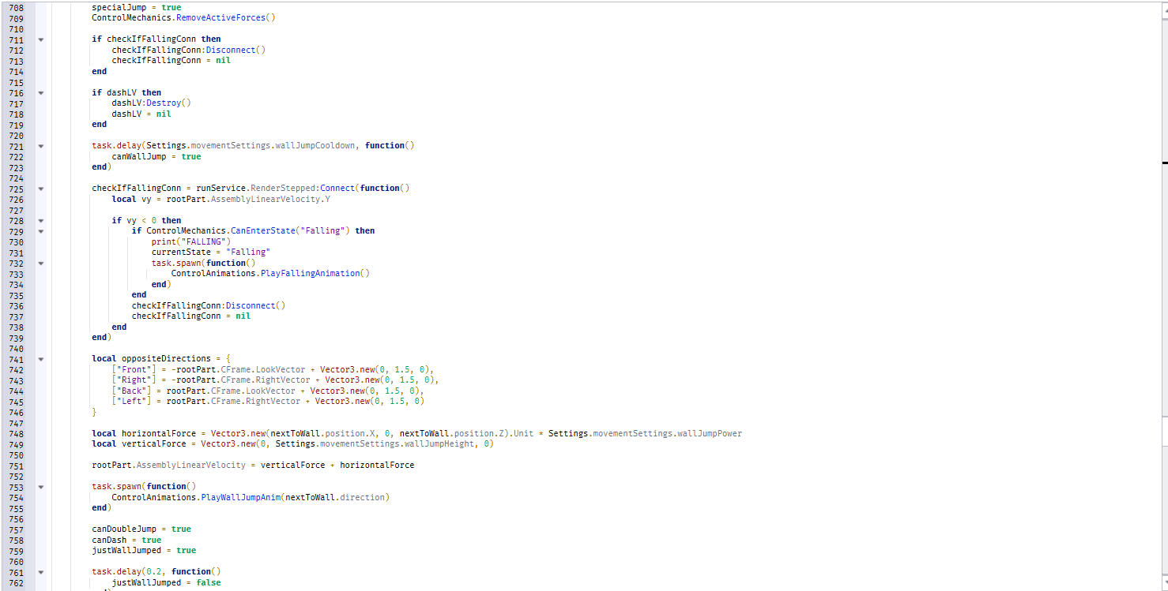Click 'PlayFallingAnimation' on line 733
Screen dimensions: 1168x591
click(310, 274)
